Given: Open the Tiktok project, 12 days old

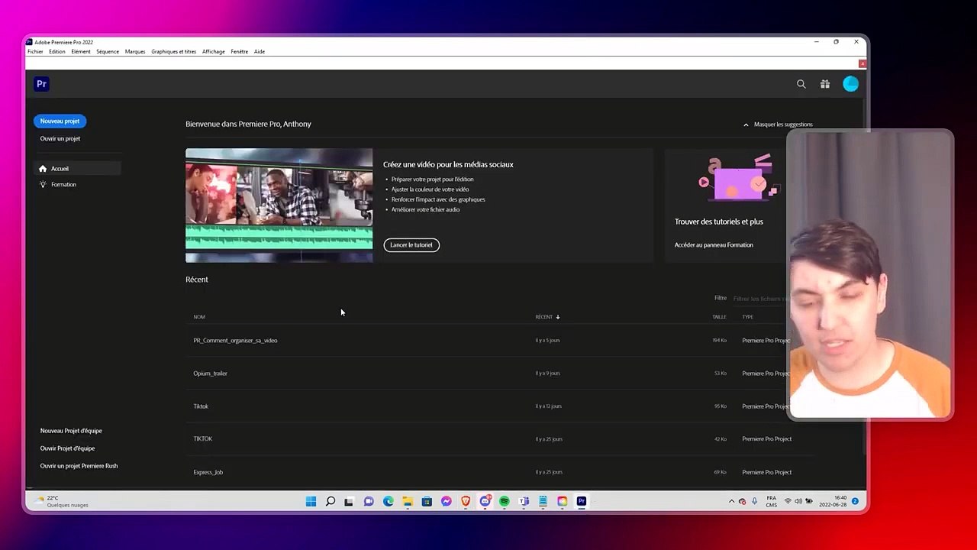Looking at the screenshot, I should coord(201,406).
